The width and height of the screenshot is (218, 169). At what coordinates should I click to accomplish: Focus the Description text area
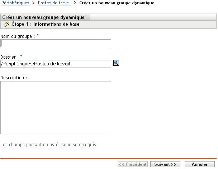click(x=56, y=108)
